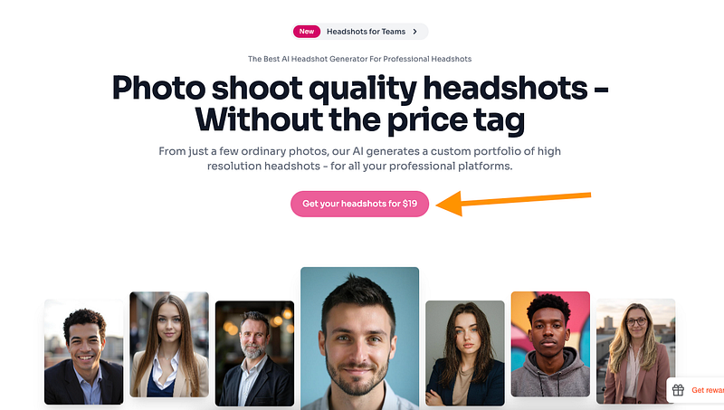Click the Without the price tag headline line

[359, 120]
